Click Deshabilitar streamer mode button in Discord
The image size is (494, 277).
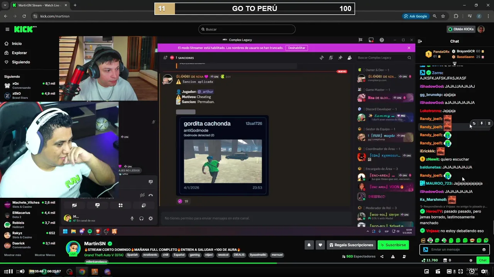coord(297,48)
